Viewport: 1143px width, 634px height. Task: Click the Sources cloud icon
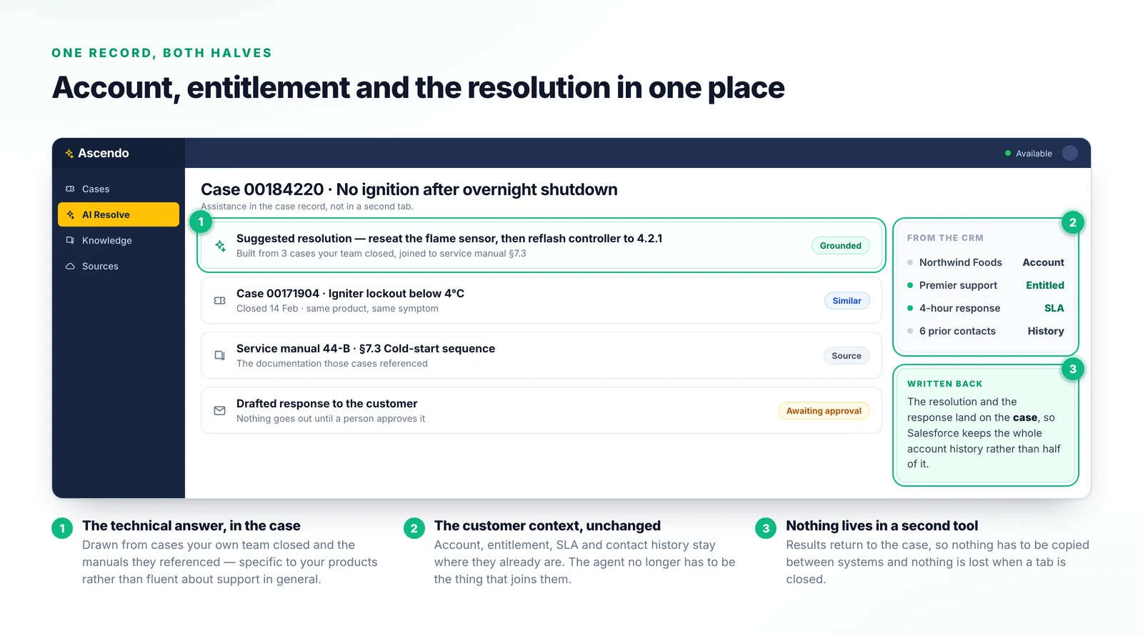[70, 266]
